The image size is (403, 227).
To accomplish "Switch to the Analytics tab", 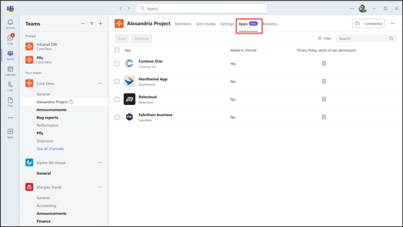I will coord(270,24).
